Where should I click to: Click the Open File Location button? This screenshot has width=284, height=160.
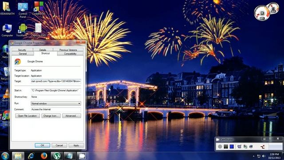coord(28,116)
